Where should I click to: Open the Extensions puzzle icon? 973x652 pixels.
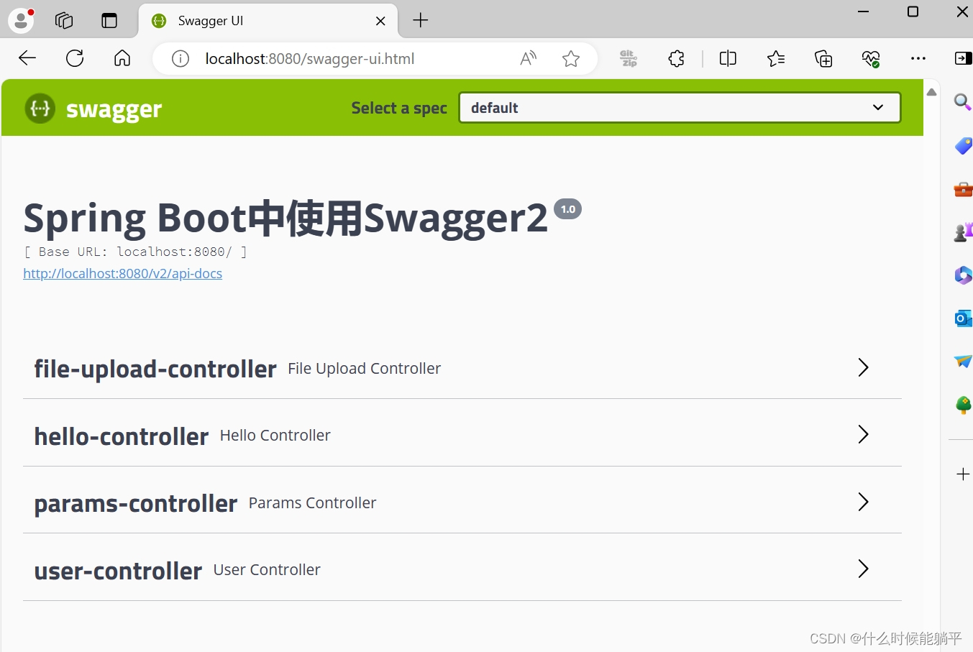tap(675, 58)
